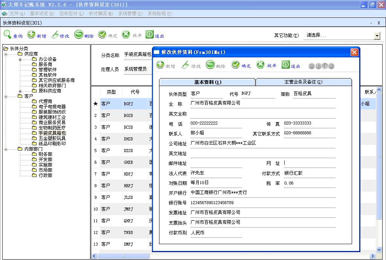The height and width of the screenshot is (260, 386).
Task: Select table row with code TWBD
Action: pyautogui.click(x=122, y=232)
